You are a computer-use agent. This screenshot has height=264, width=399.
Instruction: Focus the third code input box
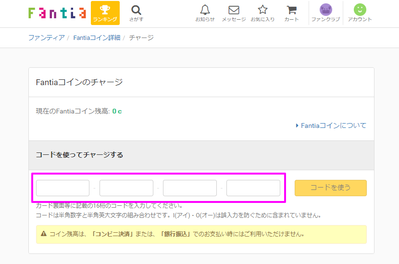click(190, 188)
